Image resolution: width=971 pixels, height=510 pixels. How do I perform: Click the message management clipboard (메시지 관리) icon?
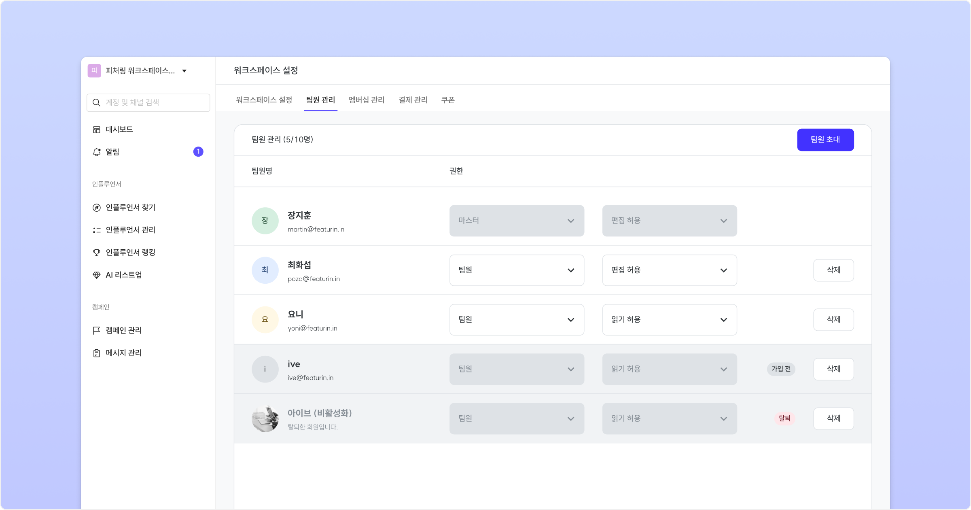[96, 353]
